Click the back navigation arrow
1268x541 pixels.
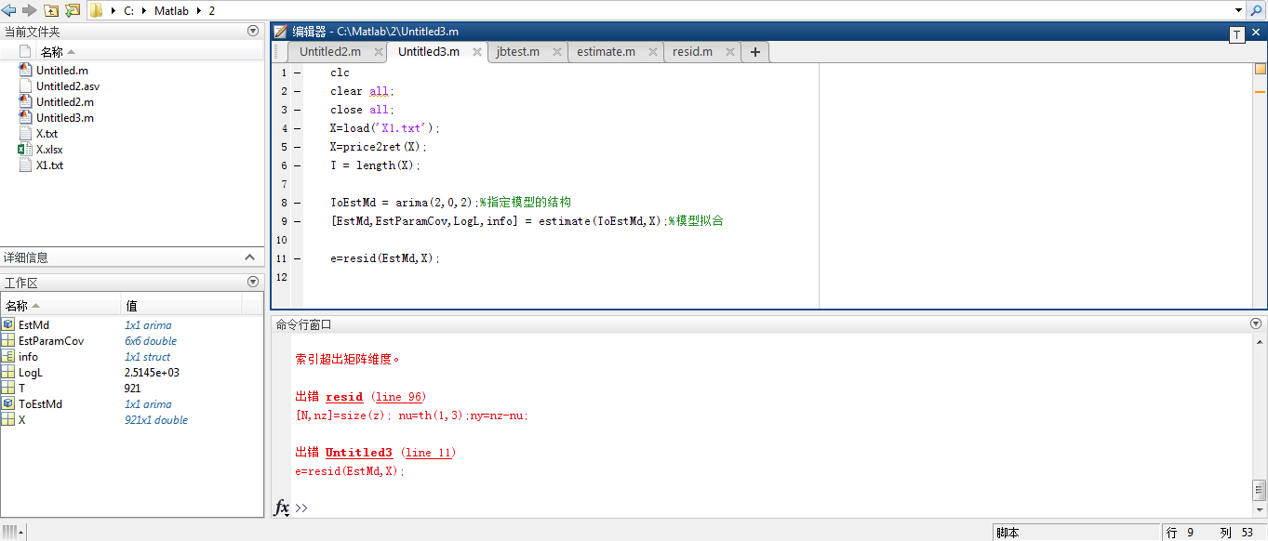click(10, 10)
